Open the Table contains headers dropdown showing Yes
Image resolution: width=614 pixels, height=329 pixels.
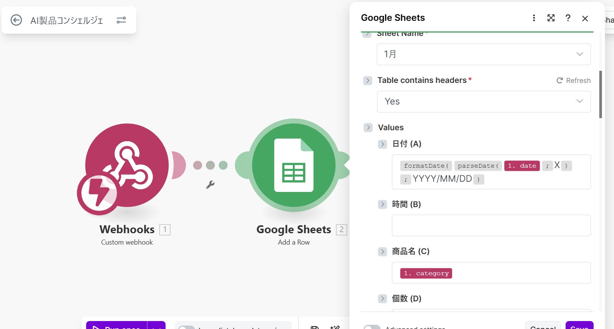point(483,101)
